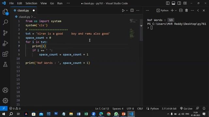The height and width of the screenshot is (117, 209).
Task: Open the Explorer view in activity bar
Action: coord(5,12)
